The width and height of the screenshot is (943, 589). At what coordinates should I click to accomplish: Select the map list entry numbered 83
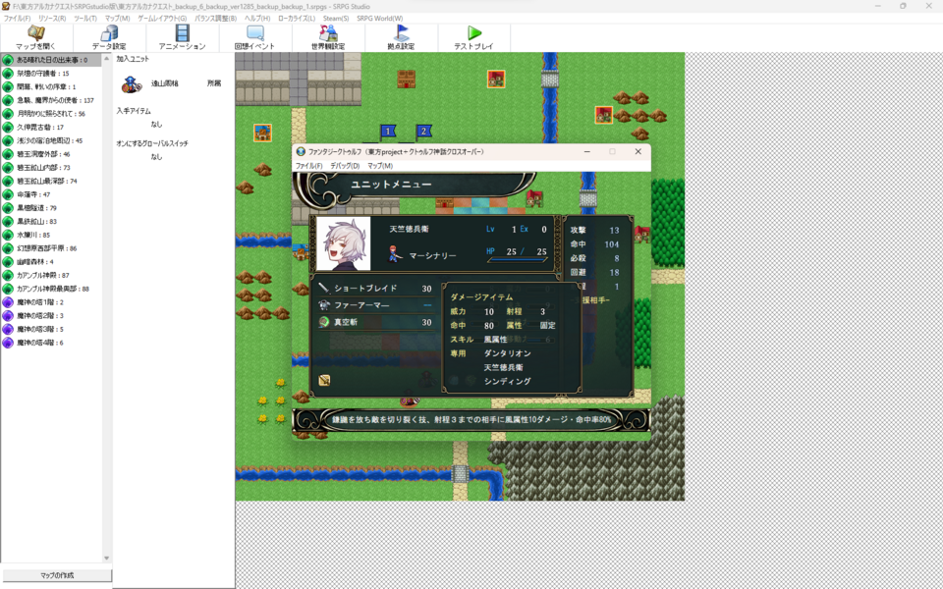pos(52,221)
